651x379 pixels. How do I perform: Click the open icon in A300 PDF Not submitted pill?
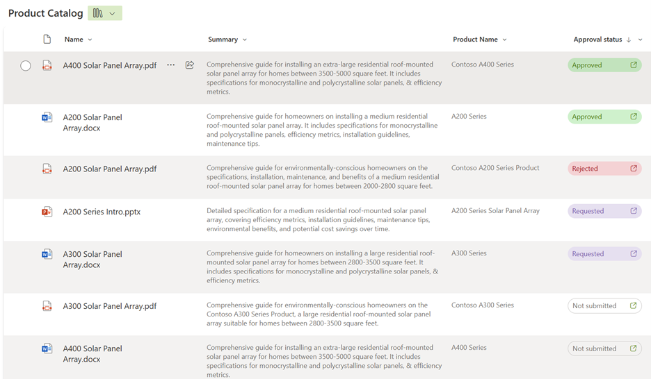[x=633, y=305]
